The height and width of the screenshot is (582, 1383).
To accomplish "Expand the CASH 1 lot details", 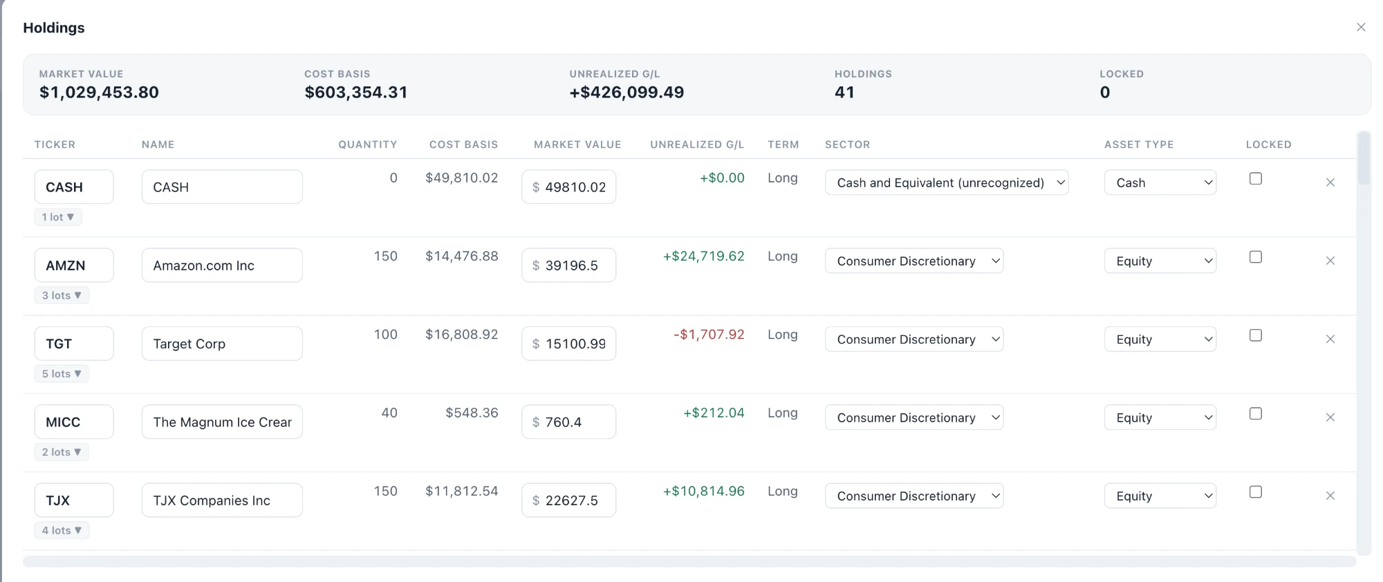I will (x=58, y=217).
